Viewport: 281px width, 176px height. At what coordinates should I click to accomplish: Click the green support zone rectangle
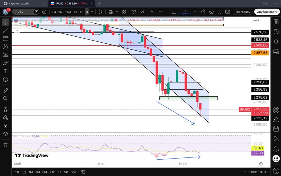pos(189,98)
